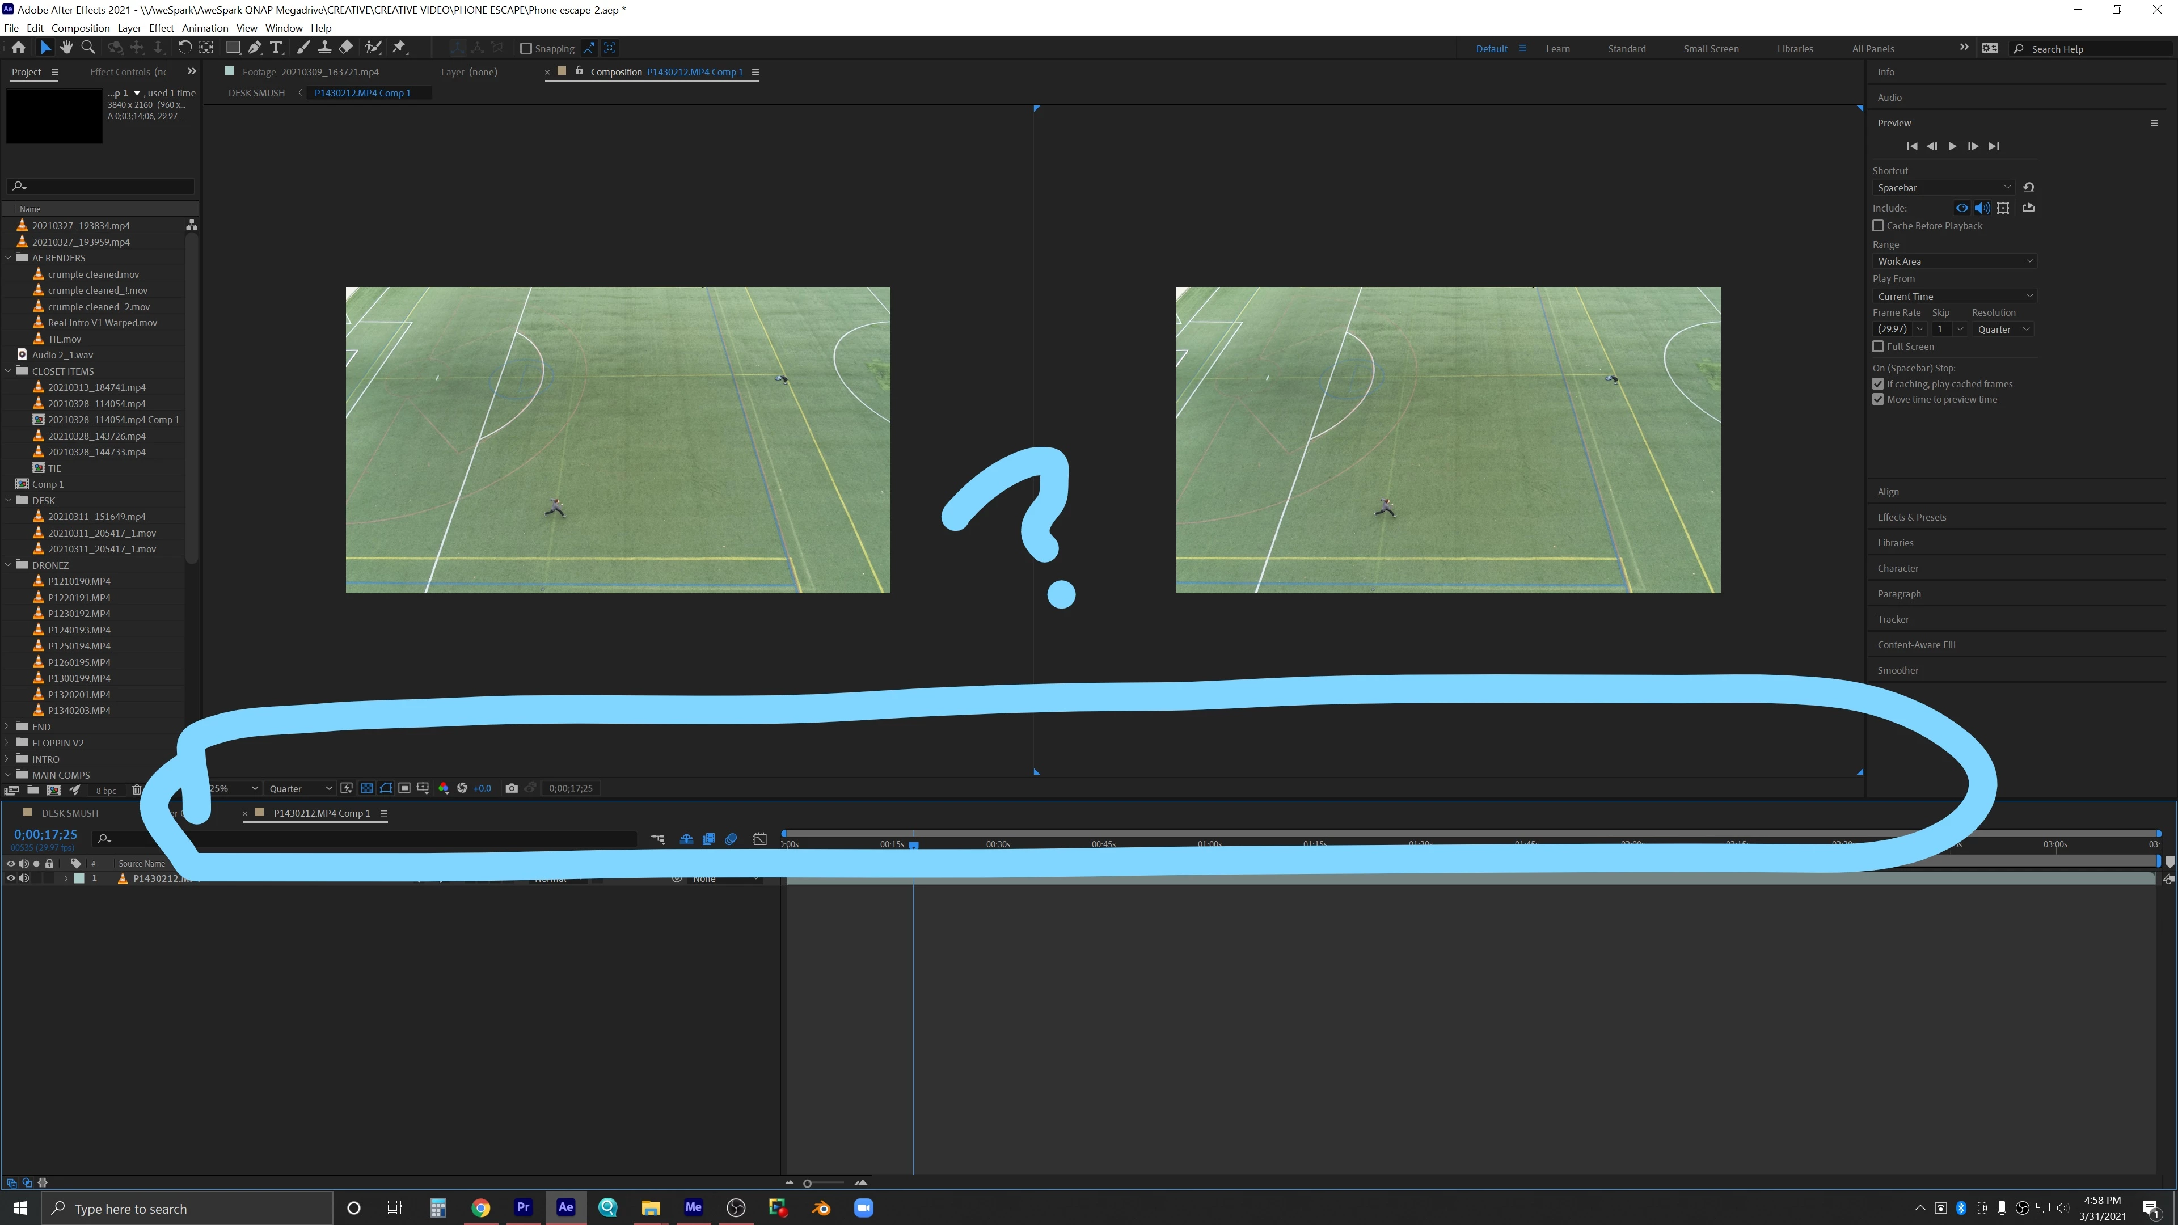Open the Composition menu

(x=81, y=28)
